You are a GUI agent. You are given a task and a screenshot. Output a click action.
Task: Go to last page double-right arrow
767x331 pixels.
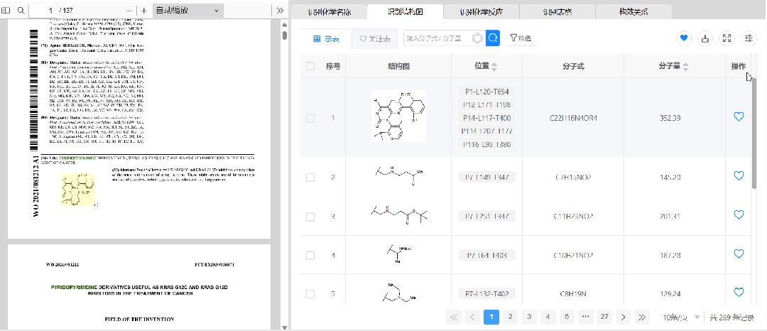click(642, 318)
